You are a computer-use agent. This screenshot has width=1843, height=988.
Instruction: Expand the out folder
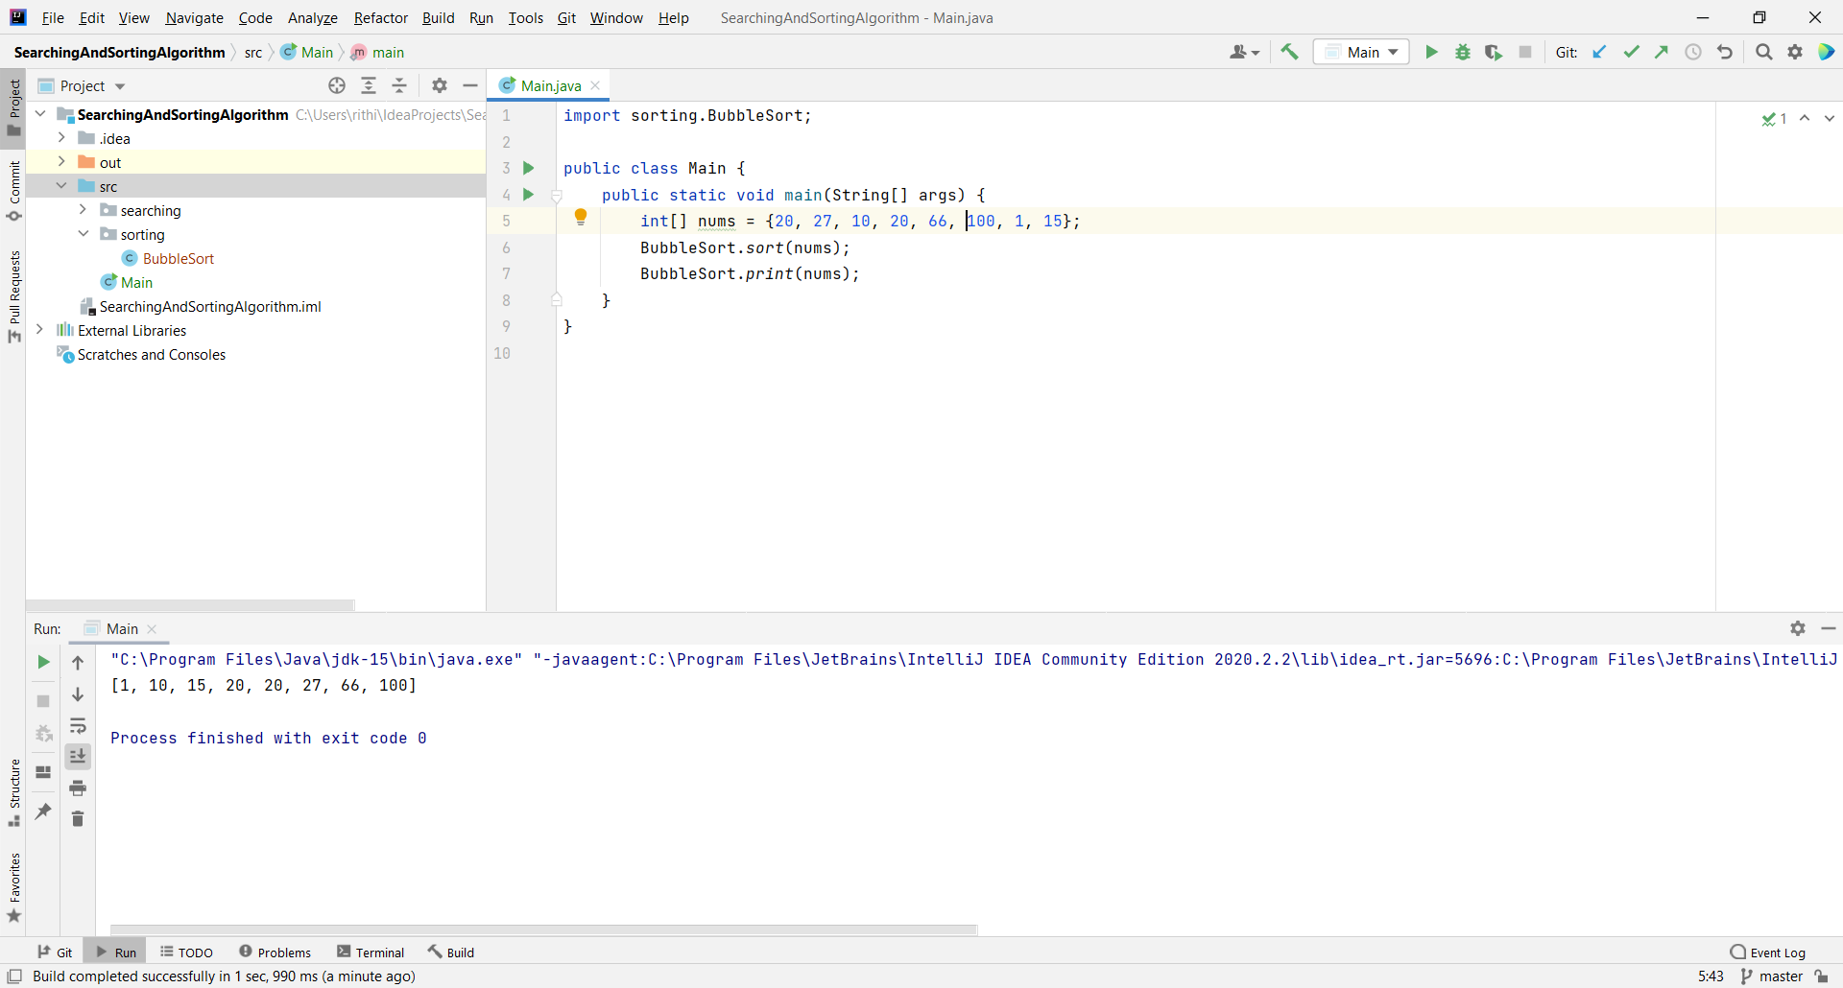pyautogui.click(x=61, y=162)
